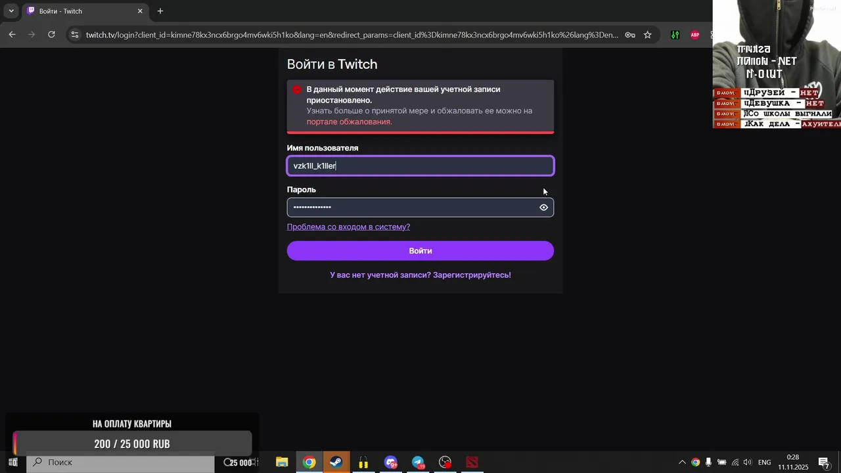Open the Windows Start menu
This screenshot has height=473, width=841.
click(12, 462)
